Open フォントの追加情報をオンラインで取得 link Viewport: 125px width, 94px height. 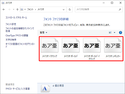click(x=20, y=30)
